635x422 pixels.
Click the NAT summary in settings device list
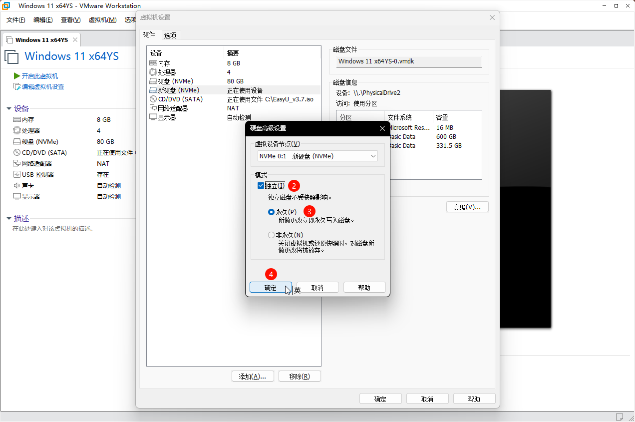233,108
